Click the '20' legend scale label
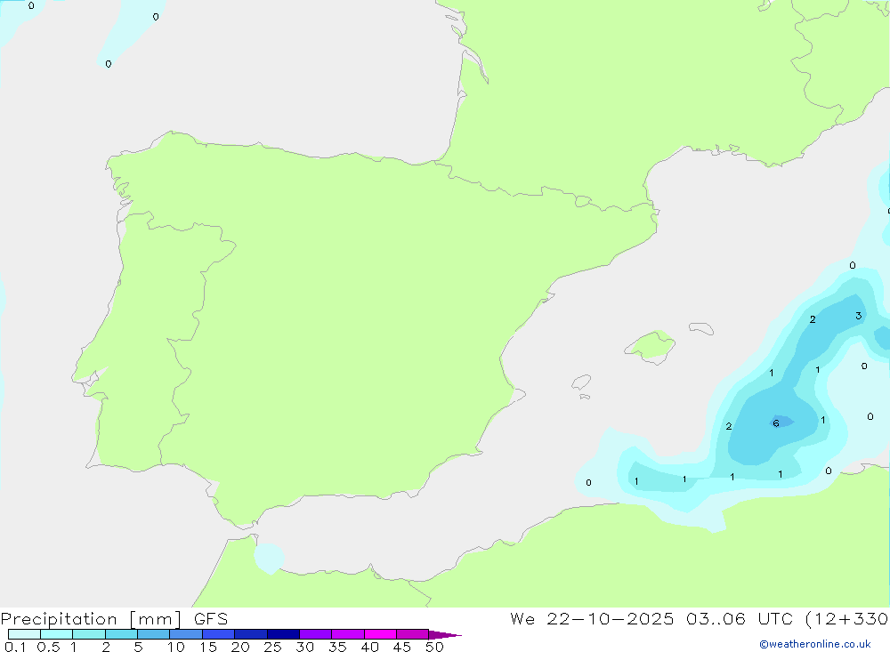 pos(240,647)
